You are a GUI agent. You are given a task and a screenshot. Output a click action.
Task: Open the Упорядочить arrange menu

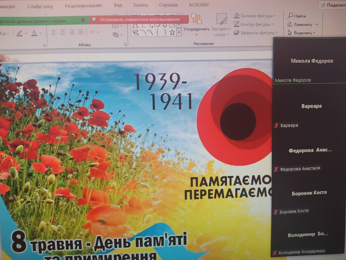pyautogui.click(x=197, y=25)
